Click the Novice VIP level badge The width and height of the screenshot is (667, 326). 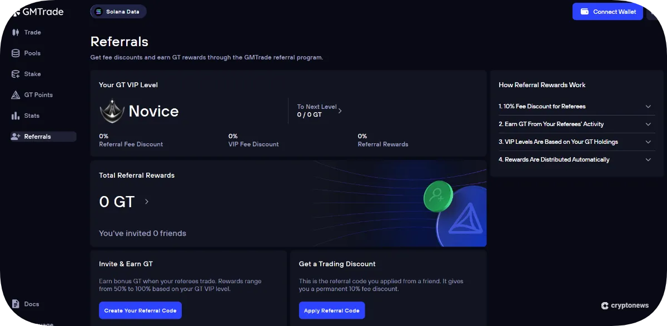(x=111, y=111)
